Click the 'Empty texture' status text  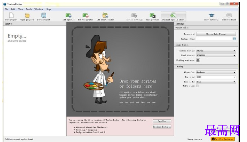tap(195, 139)
